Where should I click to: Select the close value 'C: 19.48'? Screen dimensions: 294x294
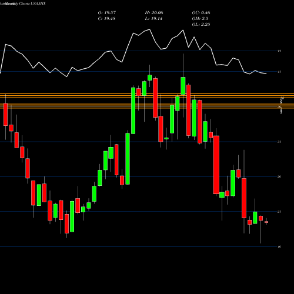106,19
